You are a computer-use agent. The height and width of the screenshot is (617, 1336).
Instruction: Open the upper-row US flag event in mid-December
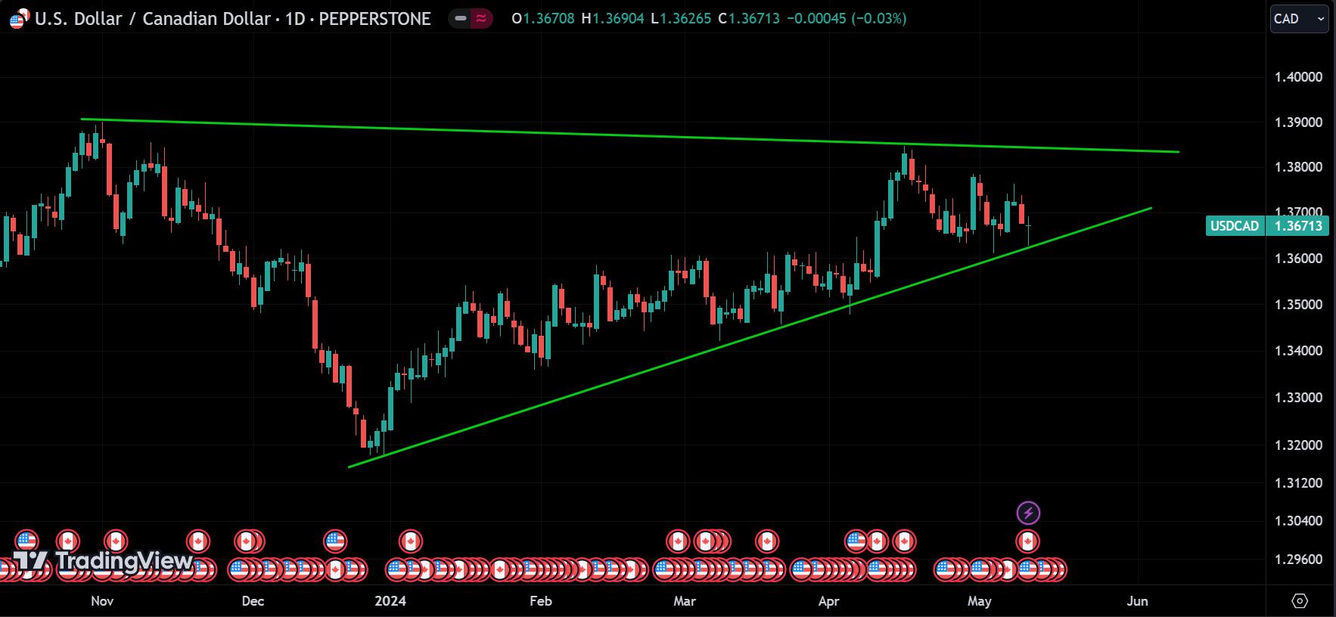335,541
